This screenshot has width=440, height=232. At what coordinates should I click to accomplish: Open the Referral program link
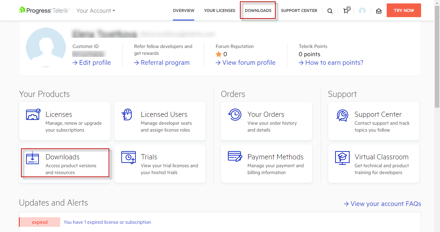(162, 63)
